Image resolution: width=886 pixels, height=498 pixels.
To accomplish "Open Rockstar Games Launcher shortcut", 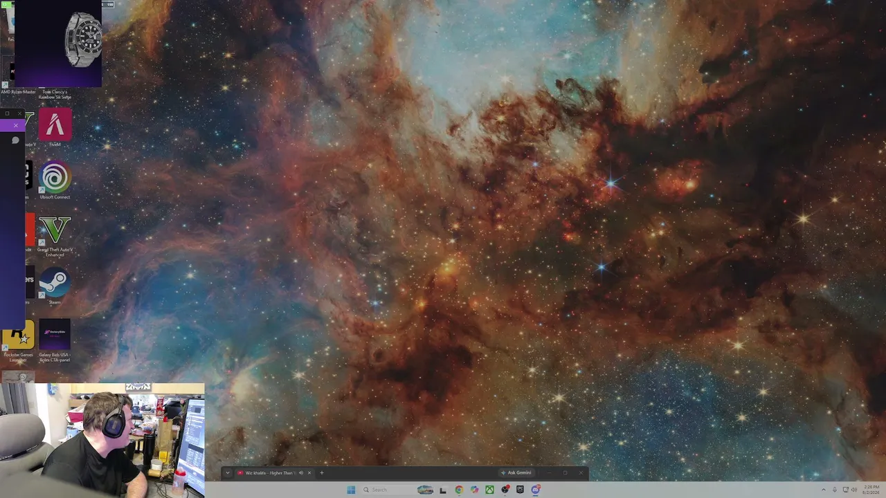I will (x=18, y=340).
